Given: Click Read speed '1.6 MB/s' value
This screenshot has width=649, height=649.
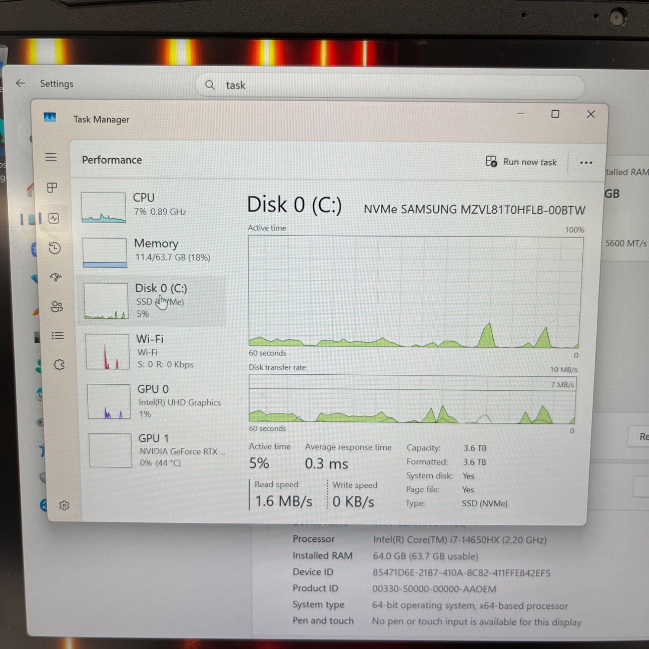Looking at the screenshot, I should [x=283, y=501].
